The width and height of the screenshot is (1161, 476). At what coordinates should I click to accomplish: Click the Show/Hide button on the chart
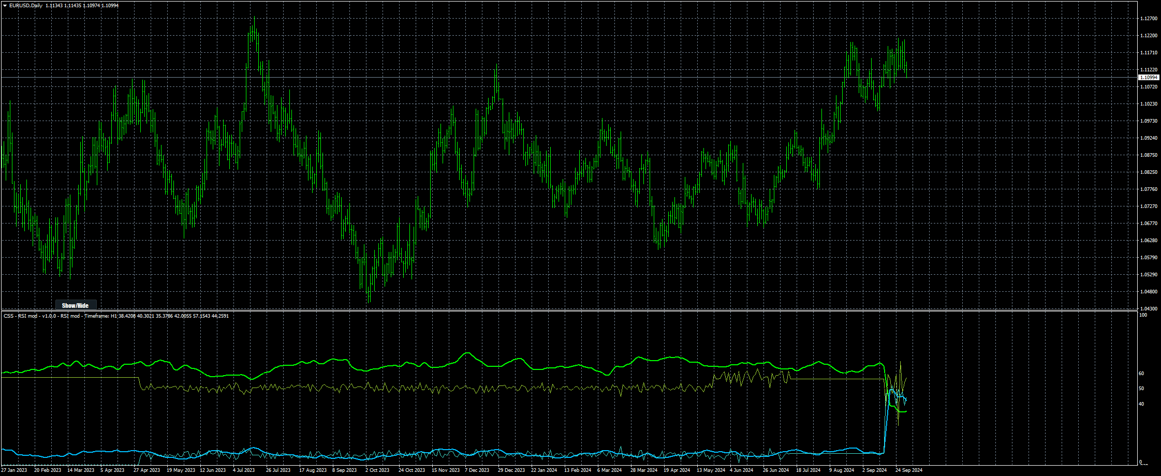(x=76, y=305)
